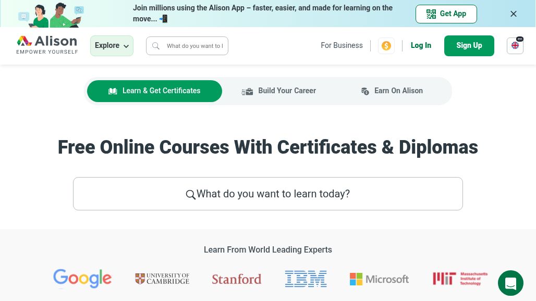Click the main 'What do you want to learn today?' search box
Screen dimensions: 536x301
267,194
